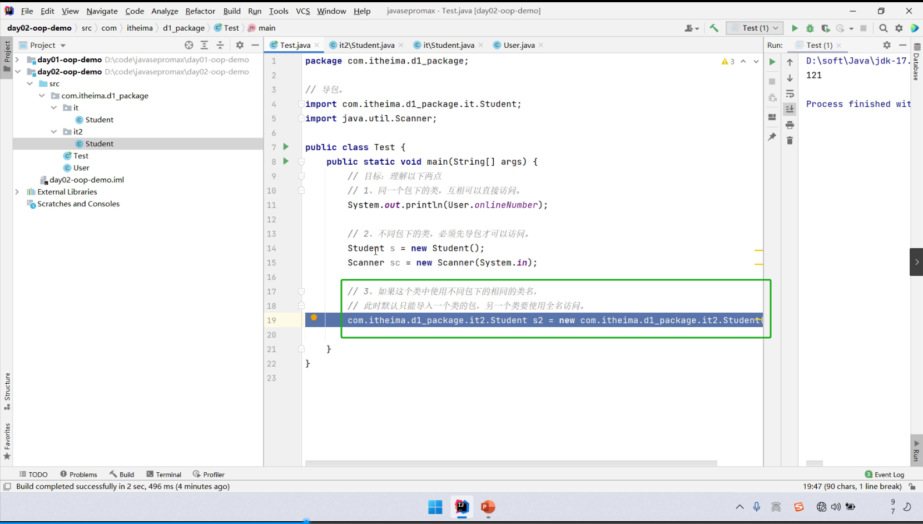Collapse the day02-oop-demo module node
Screen dimensions: 923x524
(x=17, y=71)
